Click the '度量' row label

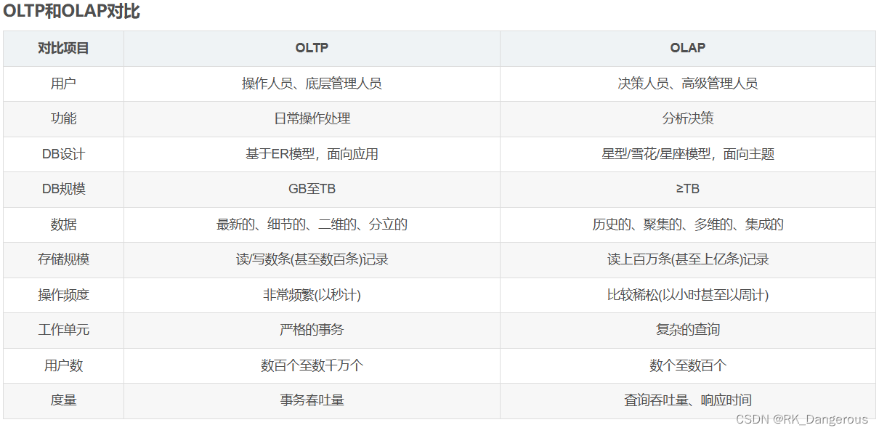tap(63, 400)
